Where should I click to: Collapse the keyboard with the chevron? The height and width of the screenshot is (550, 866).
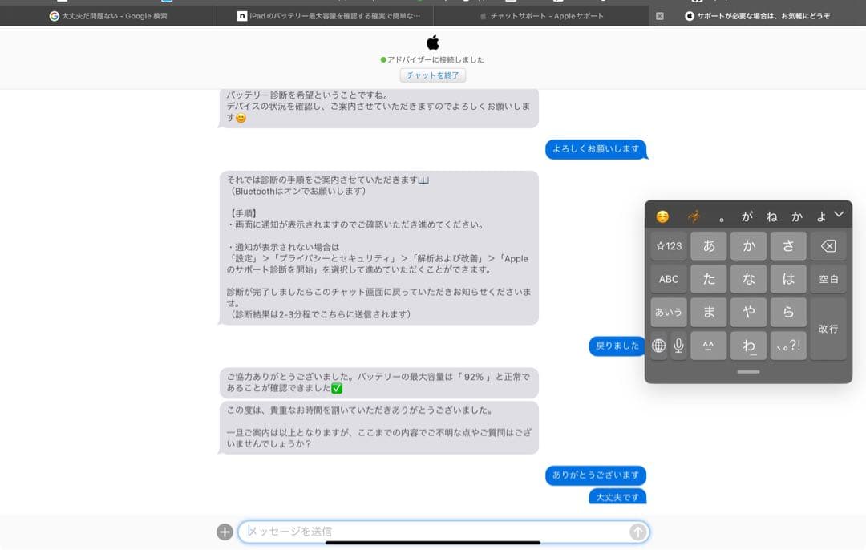839,216
